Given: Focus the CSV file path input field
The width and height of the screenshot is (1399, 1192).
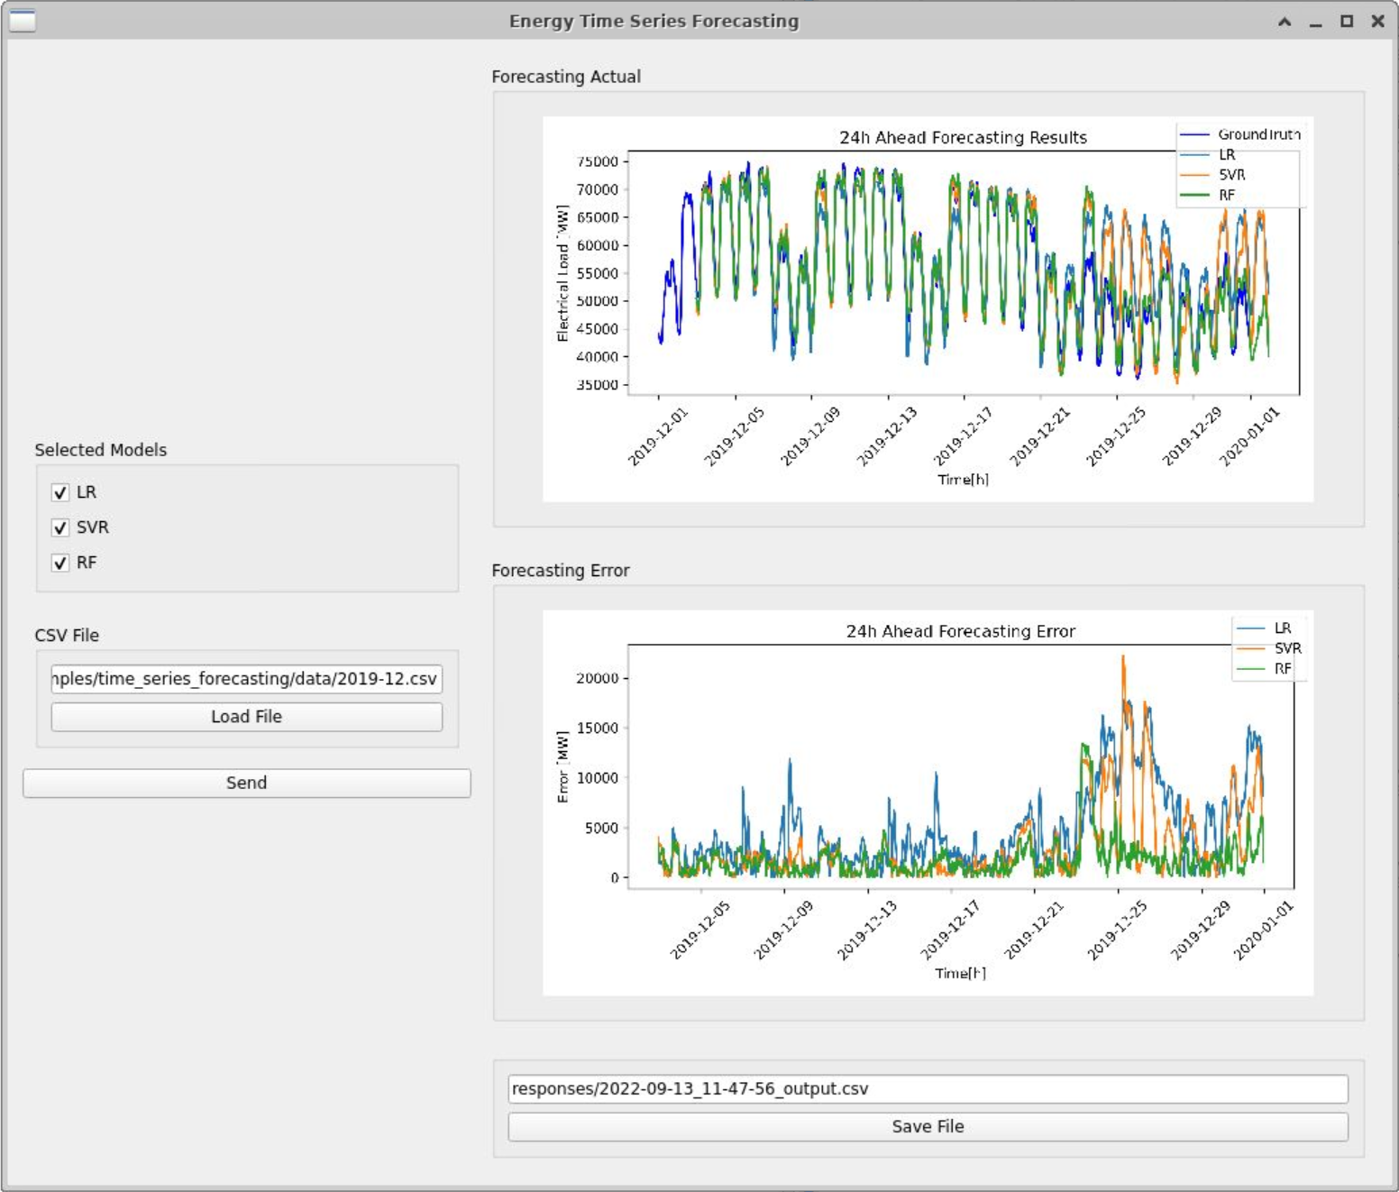Looking at the screenshot, I should 246,679.
